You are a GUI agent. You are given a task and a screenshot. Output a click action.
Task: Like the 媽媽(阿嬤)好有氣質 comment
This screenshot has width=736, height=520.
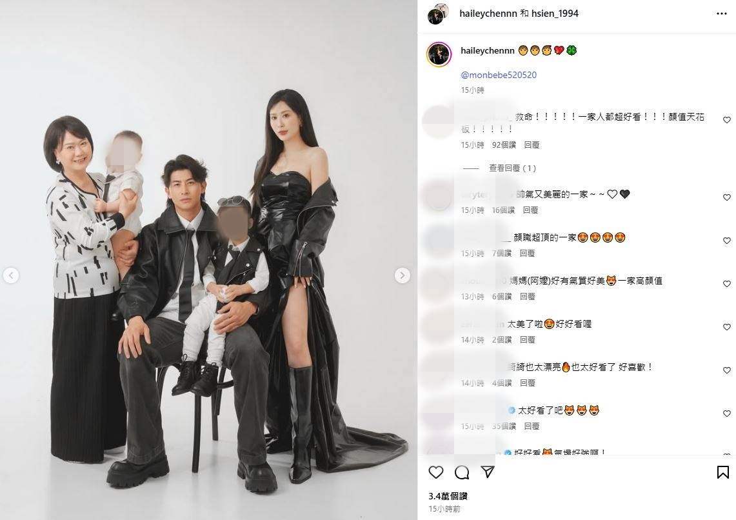coord(726,284)
